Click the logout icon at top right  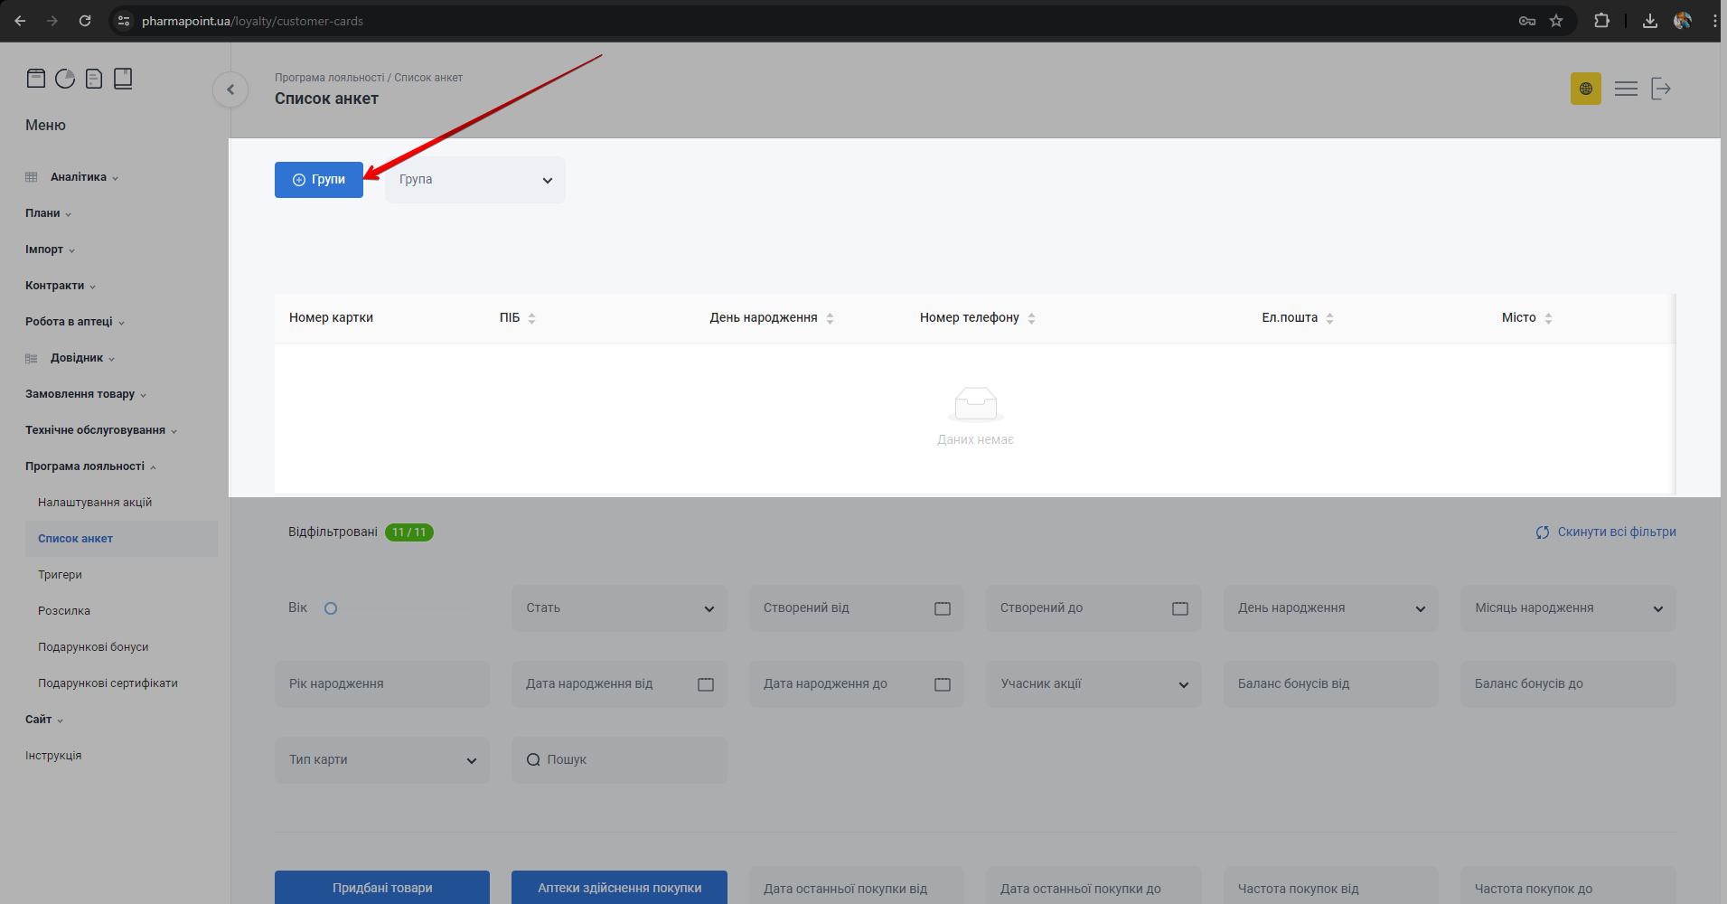click(1661, 89)
